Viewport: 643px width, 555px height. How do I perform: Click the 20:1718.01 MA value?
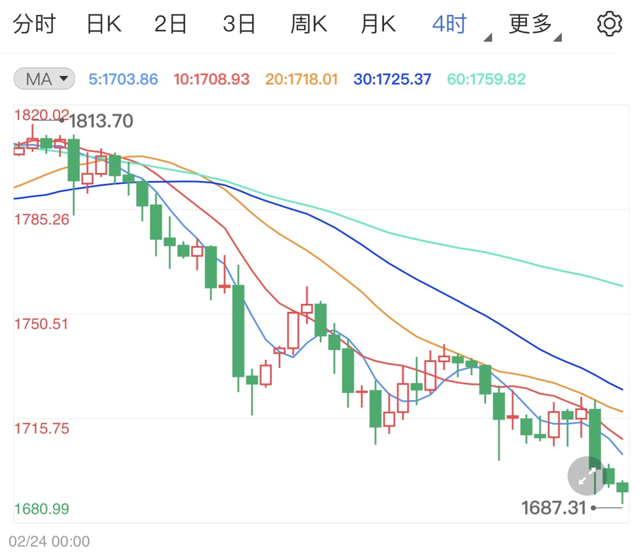pos(301,79)
